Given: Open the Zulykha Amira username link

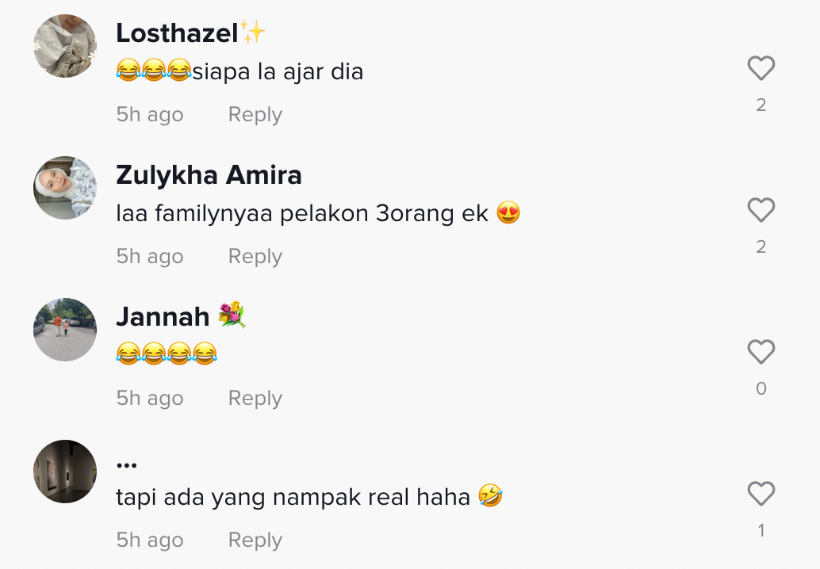Looking at the screenshot, I should [x=209, y=174].
